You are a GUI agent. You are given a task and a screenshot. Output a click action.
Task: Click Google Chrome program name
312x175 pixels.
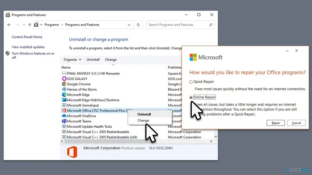tap(79, 84)
